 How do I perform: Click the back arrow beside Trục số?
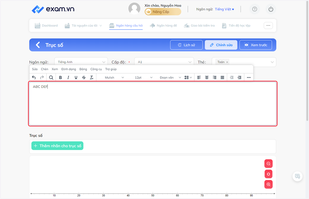38,45
